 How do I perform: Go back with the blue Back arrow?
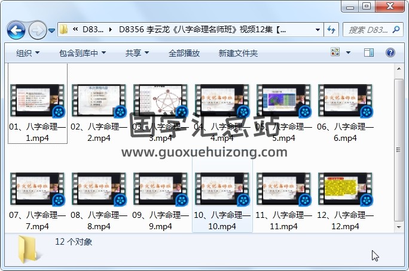16,30
